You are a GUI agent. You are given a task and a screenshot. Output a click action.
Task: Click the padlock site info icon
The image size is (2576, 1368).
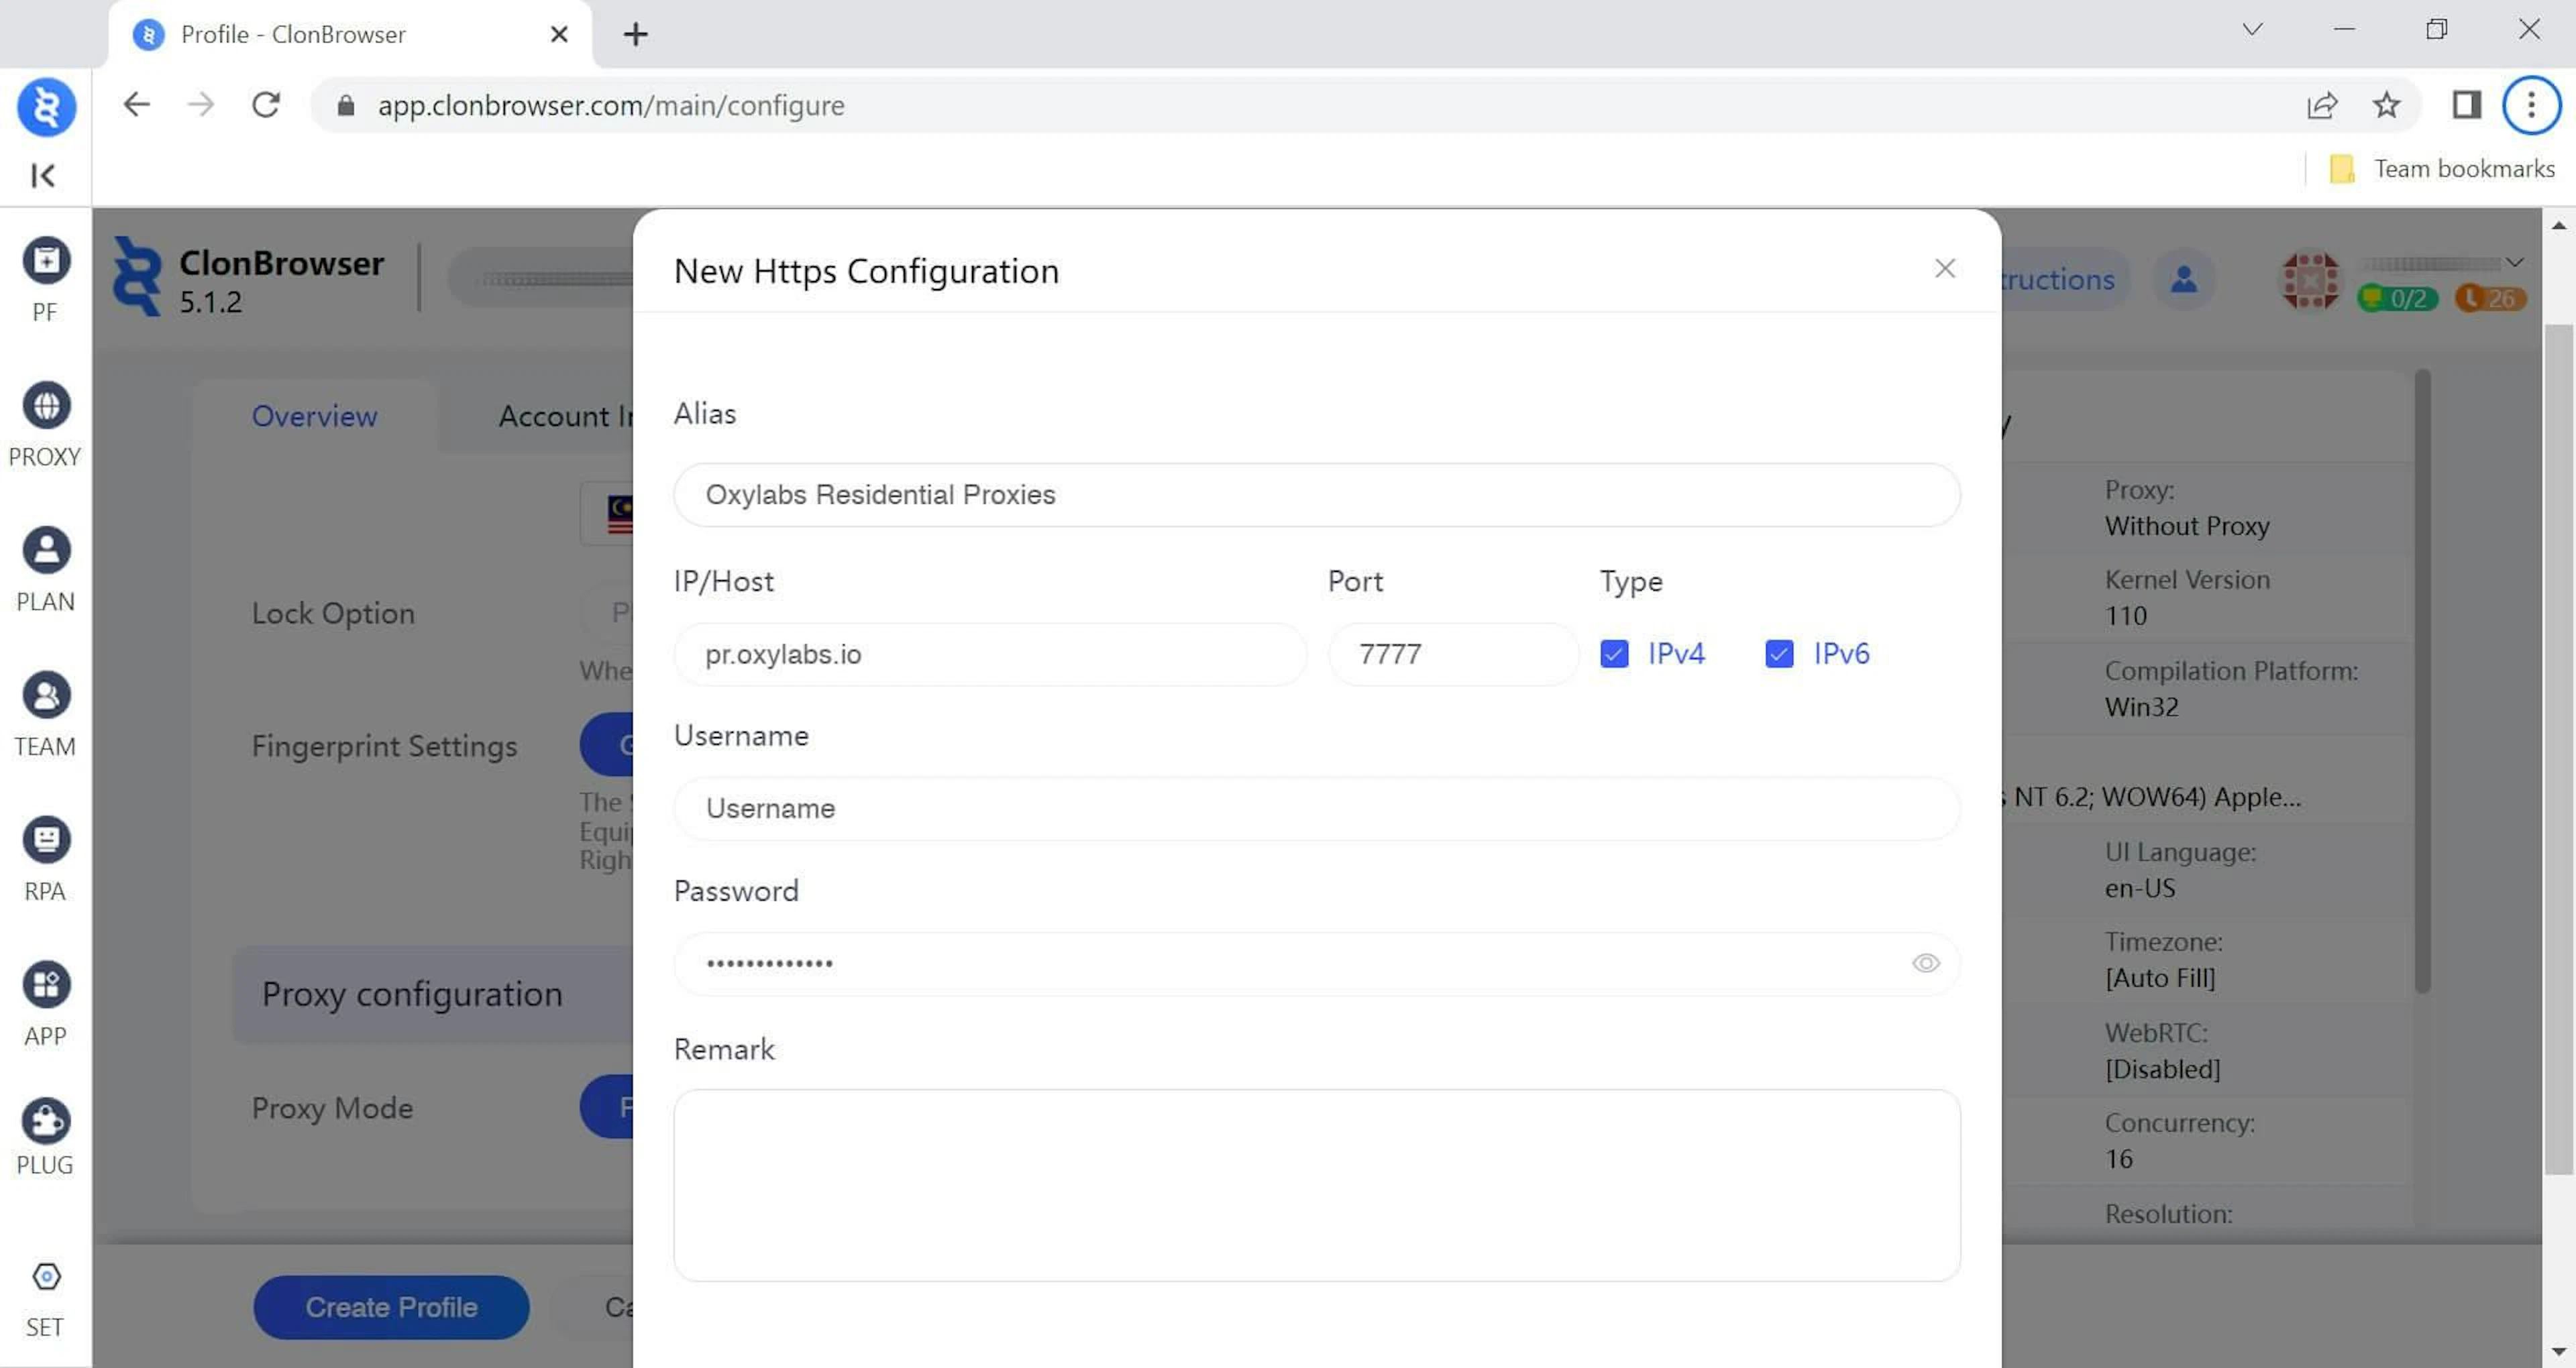tap(346, 105)
